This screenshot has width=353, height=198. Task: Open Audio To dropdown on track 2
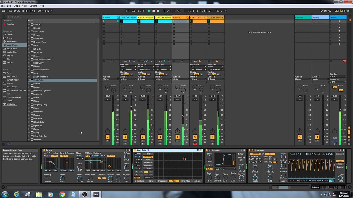pyautogui.click(x=128, y=79)
